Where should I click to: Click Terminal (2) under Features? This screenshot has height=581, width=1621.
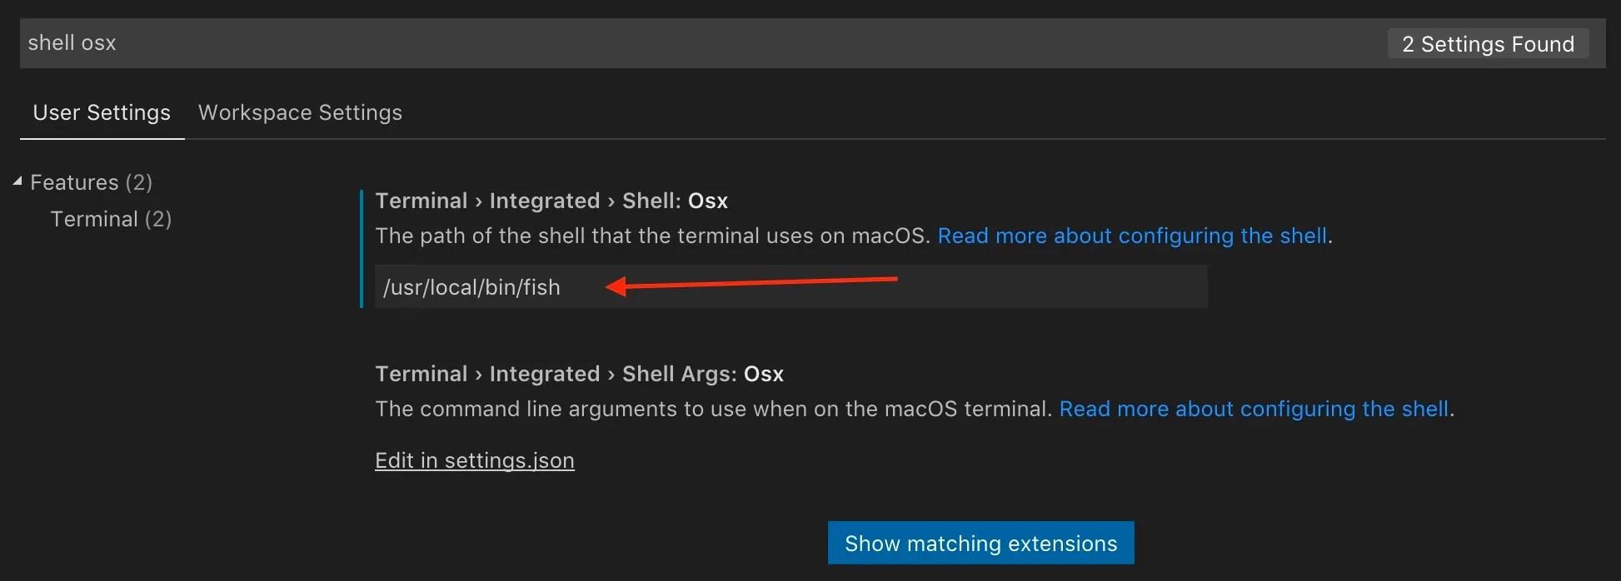coord(112,219)
